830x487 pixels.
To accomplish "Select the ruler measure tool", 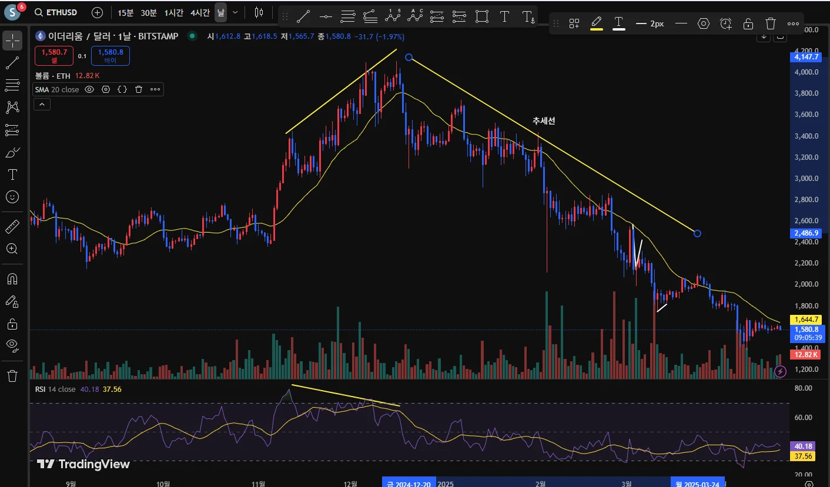I will click(12, 226).
